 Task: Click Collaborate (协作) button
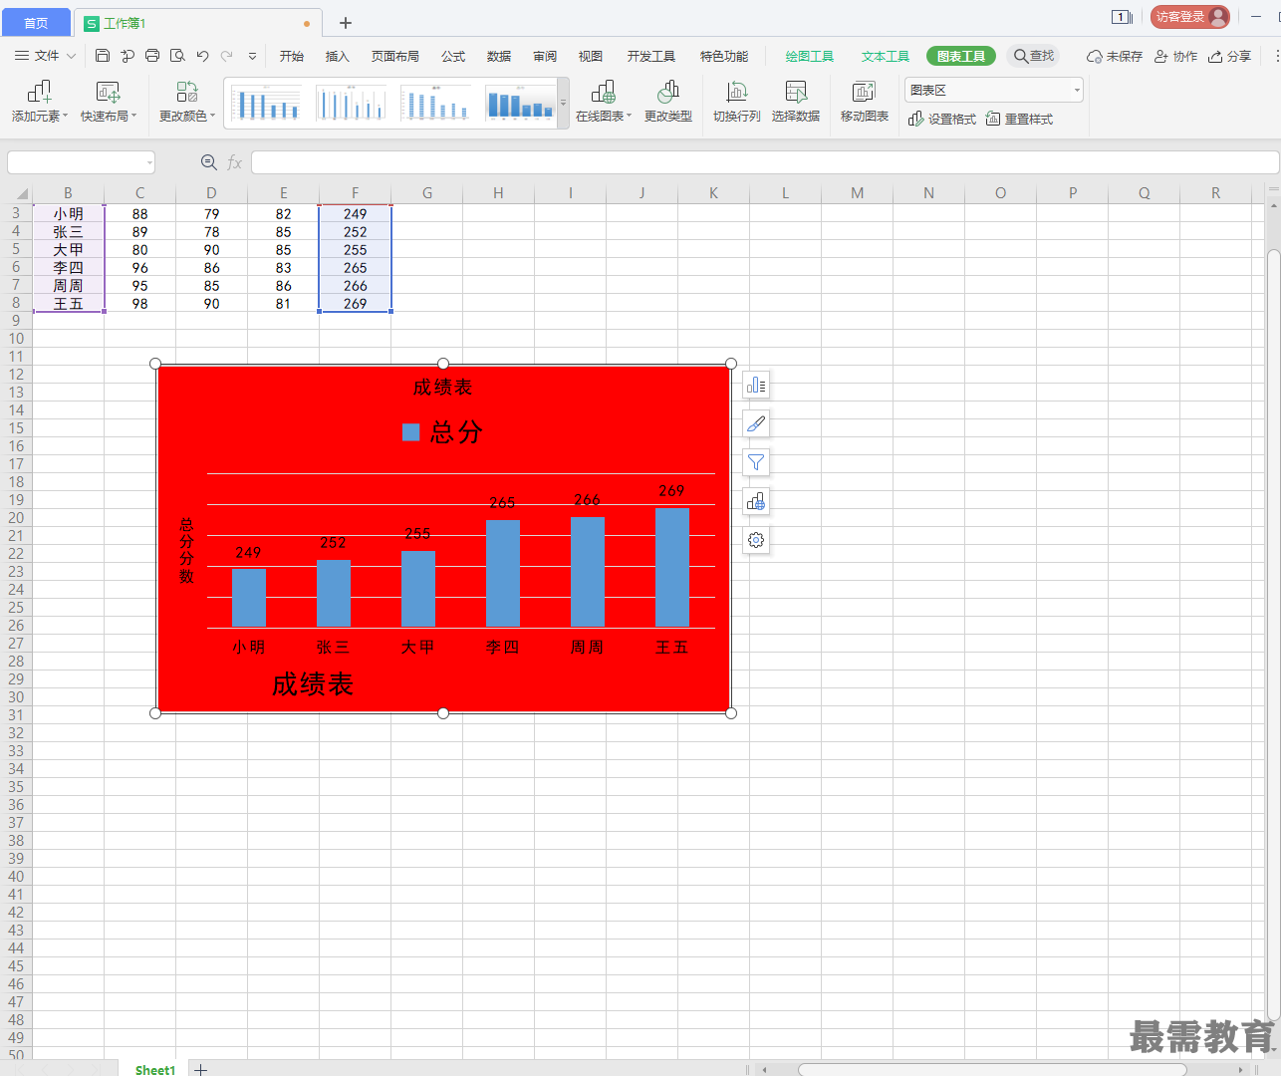pos(1175,56)
